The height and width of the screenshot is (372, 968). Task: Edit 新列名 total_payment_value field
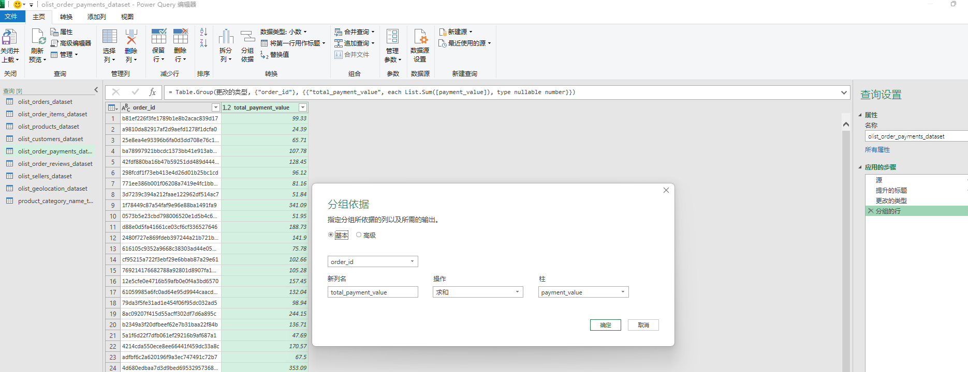373,292
